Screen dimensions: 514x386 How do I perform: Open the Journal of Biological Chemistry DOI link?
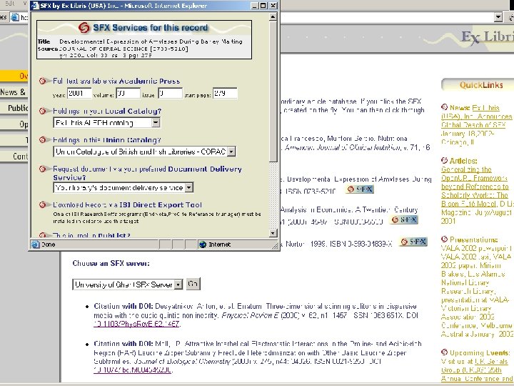click(x=133, y=370)
